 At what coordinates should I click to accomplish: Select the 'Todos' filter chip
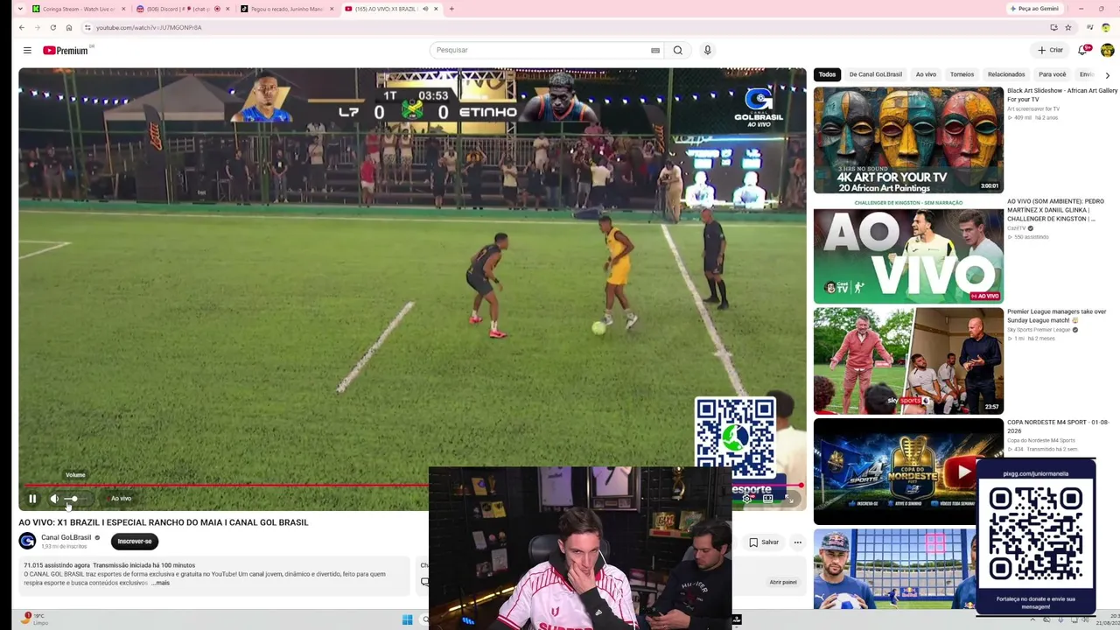click(827, 74)
